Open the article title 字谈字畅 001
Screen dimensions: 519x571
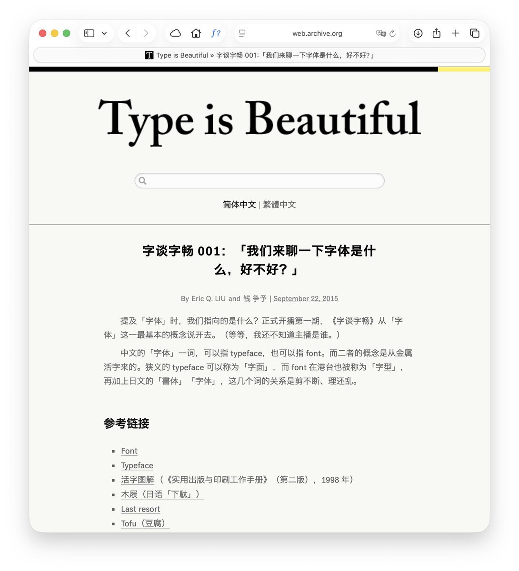click(x=259, y=260)
